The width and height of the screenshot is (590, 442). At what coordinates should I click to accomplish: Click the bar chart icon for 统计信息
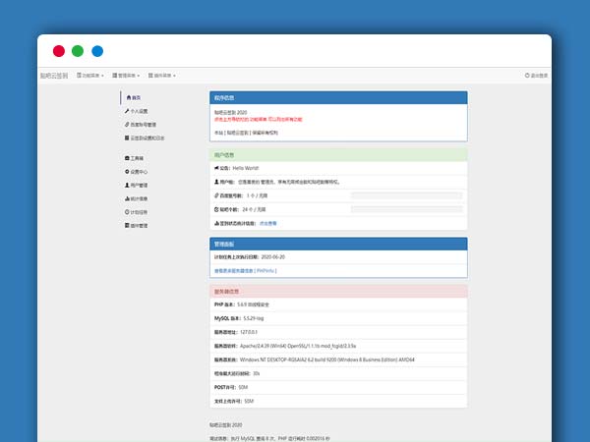click(127, 198)
